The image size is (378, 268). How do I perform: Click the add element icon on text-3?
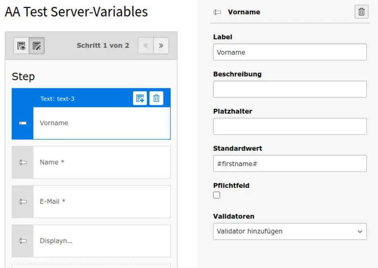click(140, 98)
